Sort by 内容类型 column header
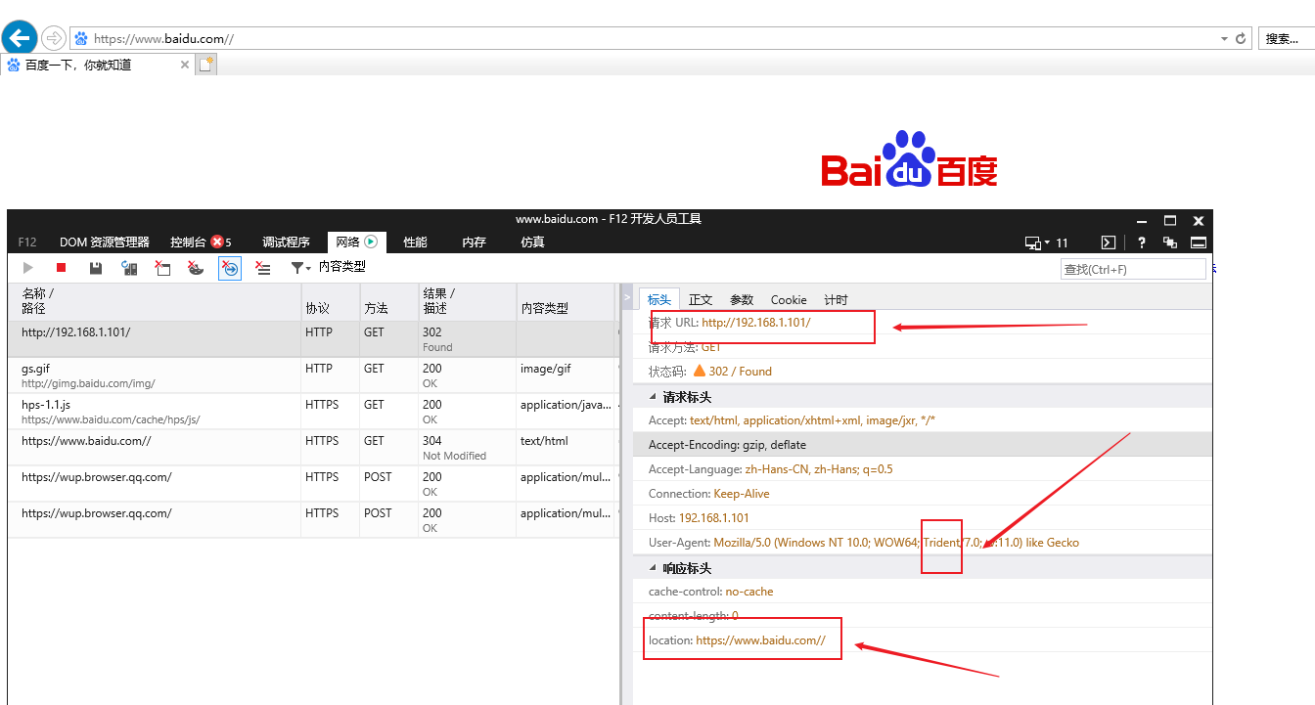 click(566, 301)
